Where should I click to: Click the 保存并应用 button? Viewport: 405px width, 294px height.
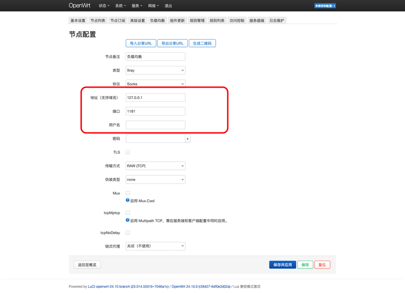pos(282,265)
